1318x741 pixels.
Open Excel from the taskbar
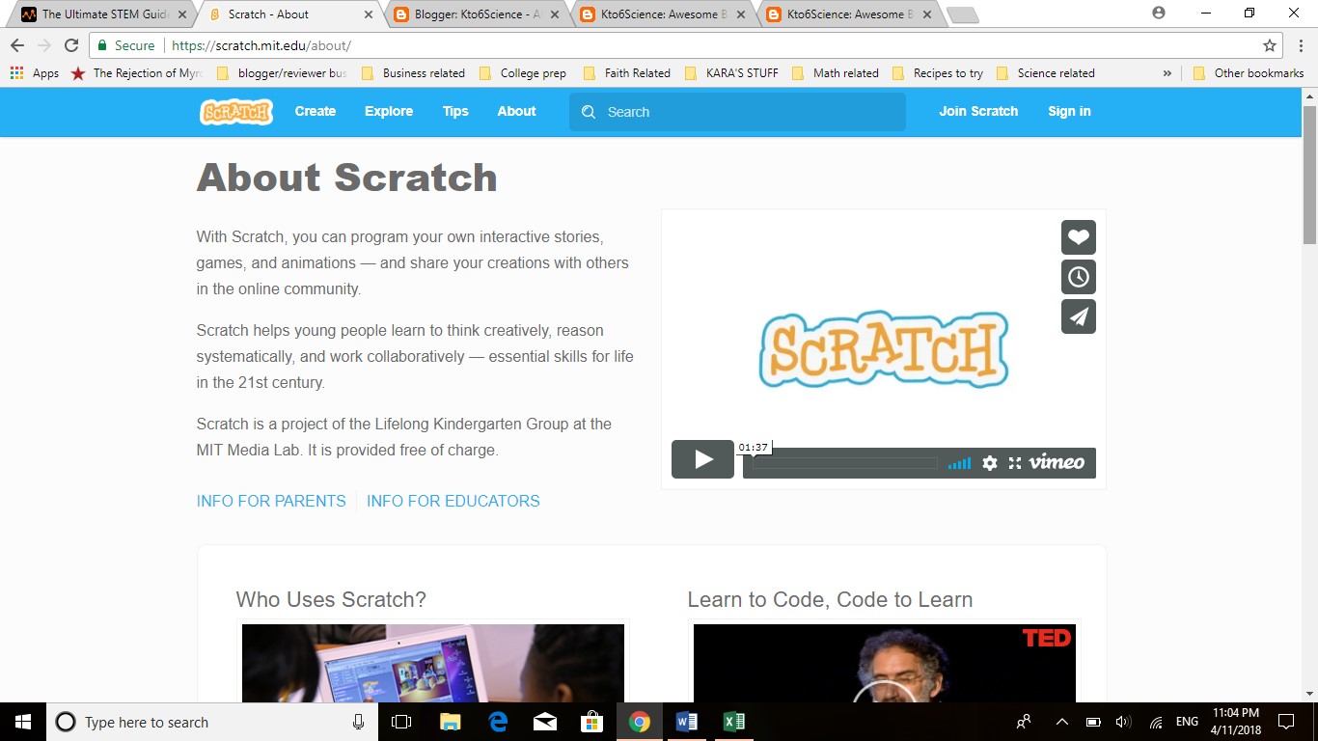pyautogui.click(x=734, y=721)
